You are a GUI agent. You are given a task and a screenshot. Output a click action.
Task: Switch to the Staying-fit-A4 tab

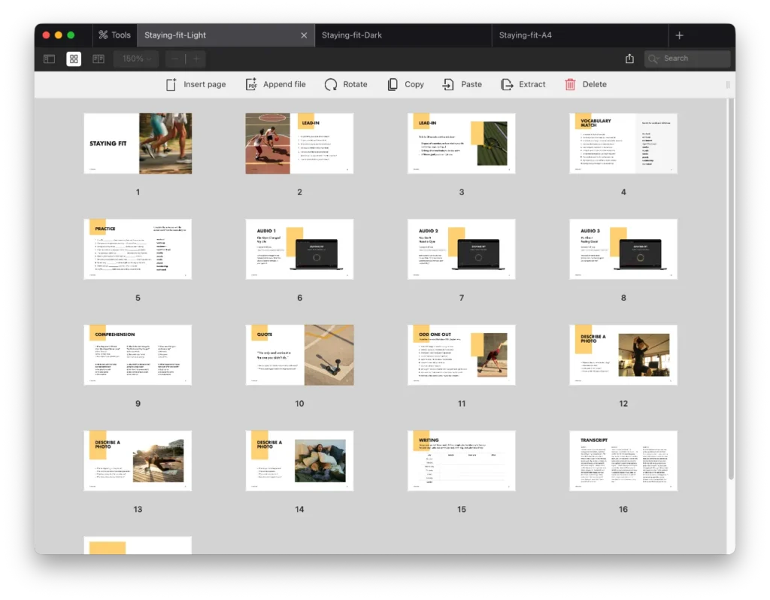point(525,35)
